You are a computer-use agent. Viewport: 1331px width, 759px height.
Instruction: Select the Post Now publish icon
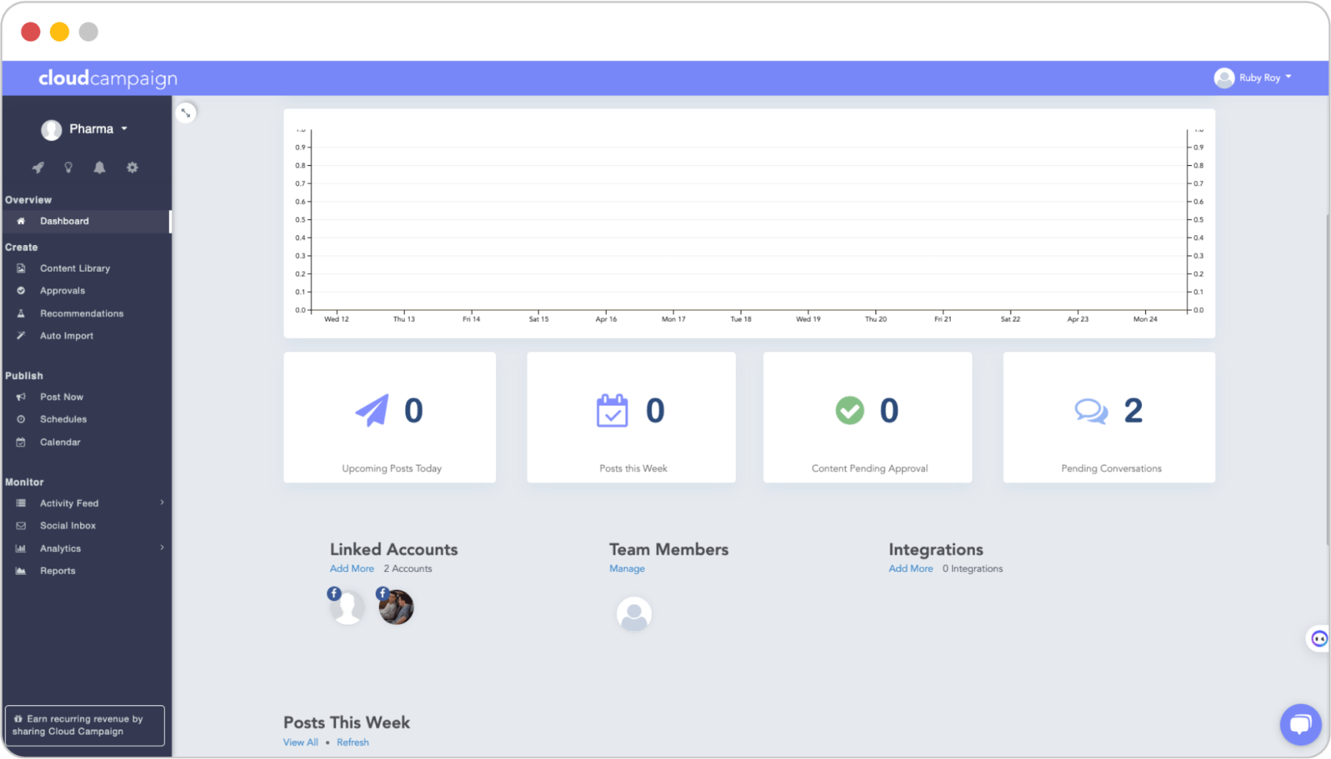pyautogui.click(x=21, y=396)
